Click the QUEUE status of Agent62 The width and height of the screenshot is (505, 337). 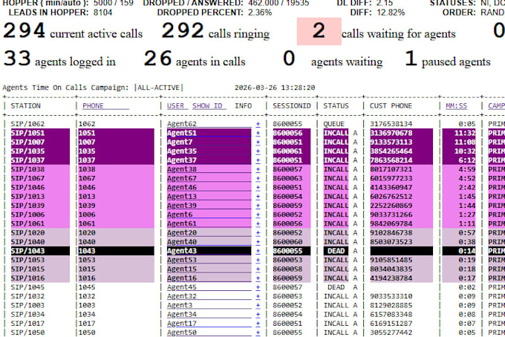tap(334, 124)
